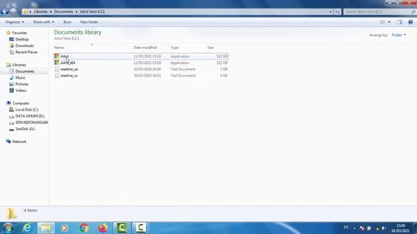Launch Internet Explorer from taskbar
The width and height of the screenshot is (417, 234).
tap(27, 228)
